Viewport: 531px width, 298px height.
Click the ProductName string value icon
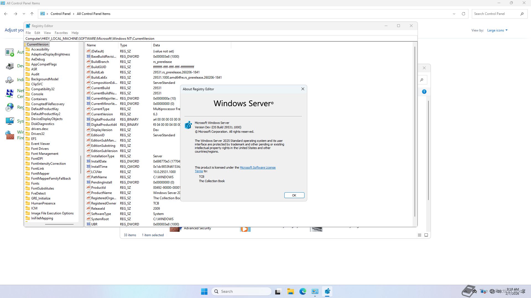88,193
